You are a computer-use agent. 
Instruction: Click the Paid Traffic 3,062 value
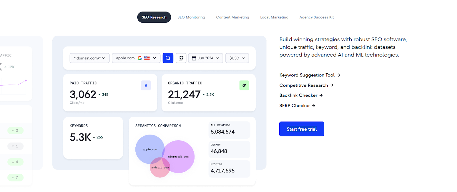click(x=83, y=94)
